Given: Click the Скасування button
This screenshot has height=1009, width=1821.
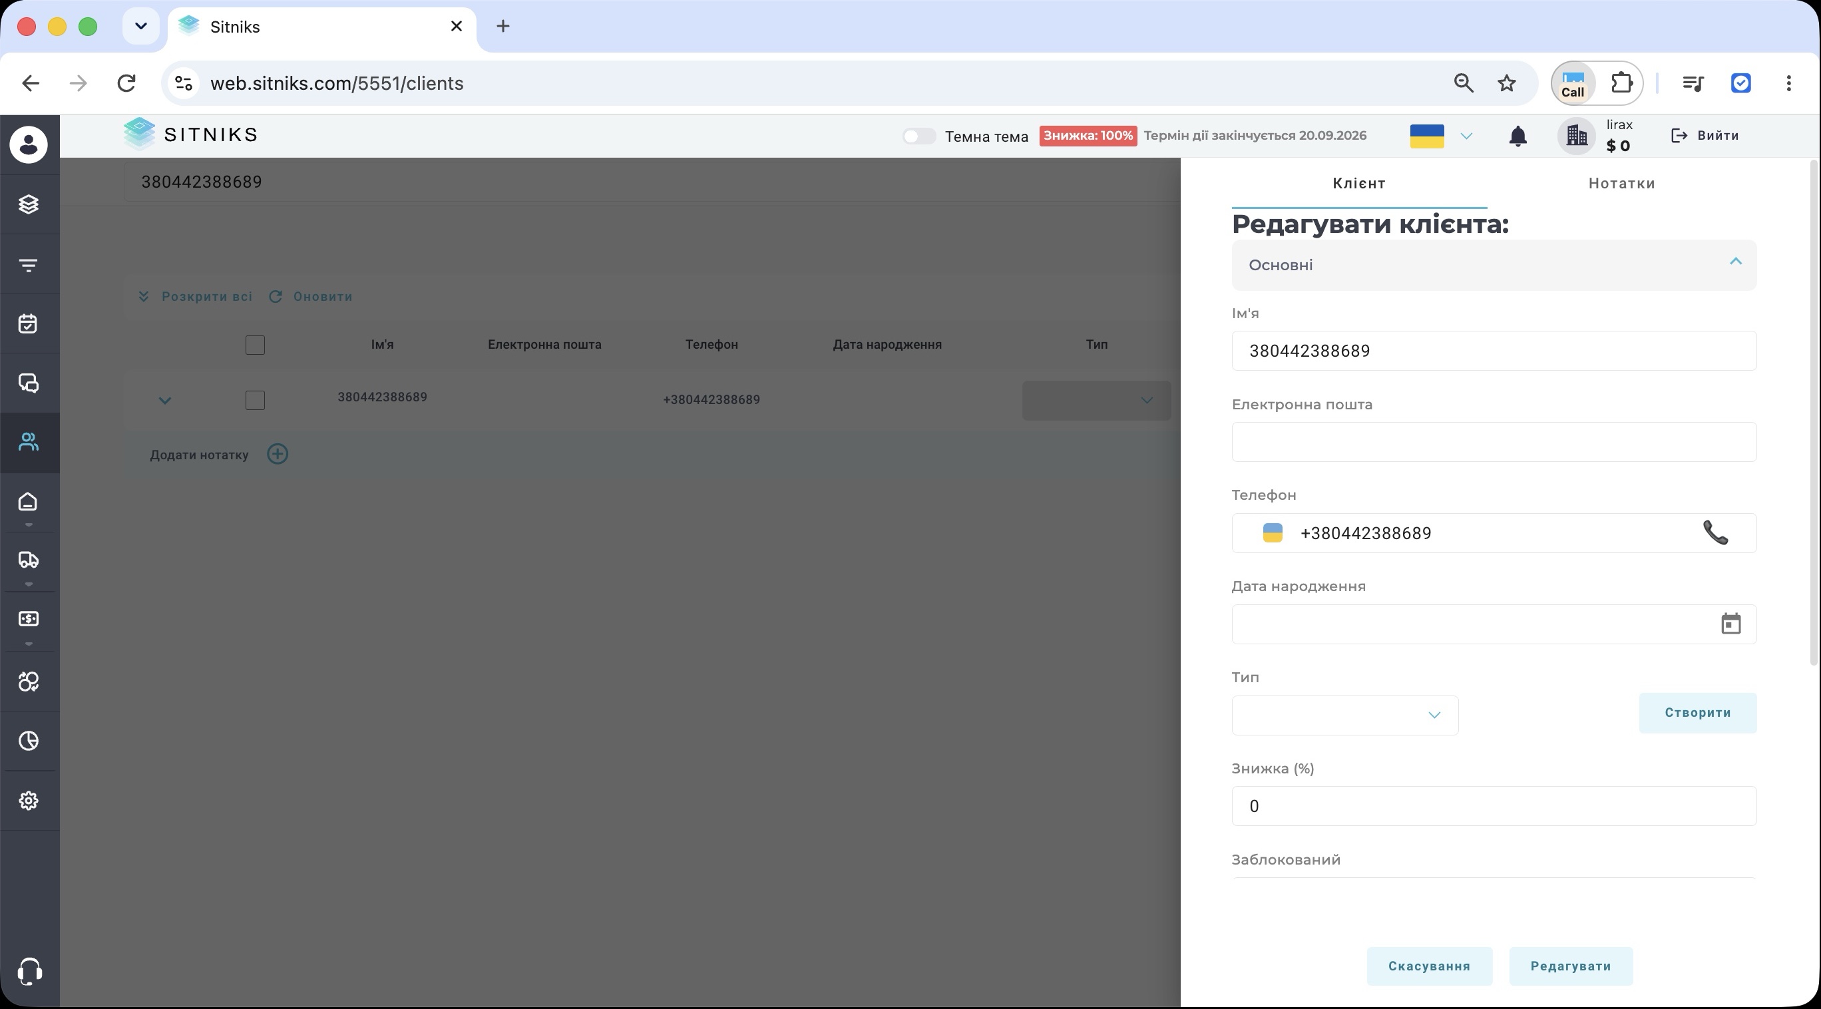Looking at the screenshot, I should [x=1430, y=966].
